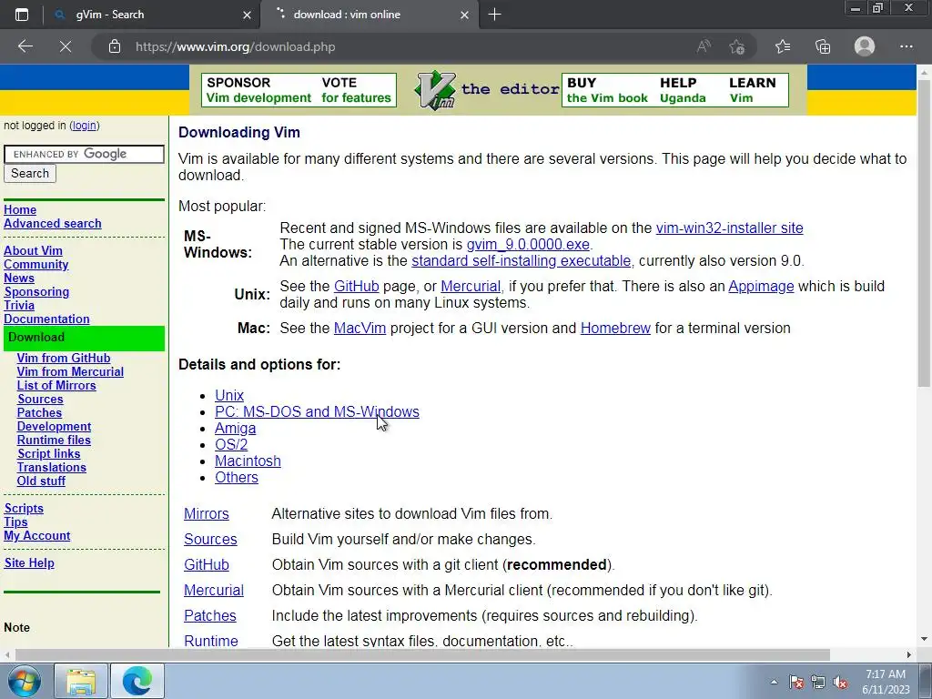Open the network tray icon
Viewport: 932px width, 699px height.
coord(818,682)
